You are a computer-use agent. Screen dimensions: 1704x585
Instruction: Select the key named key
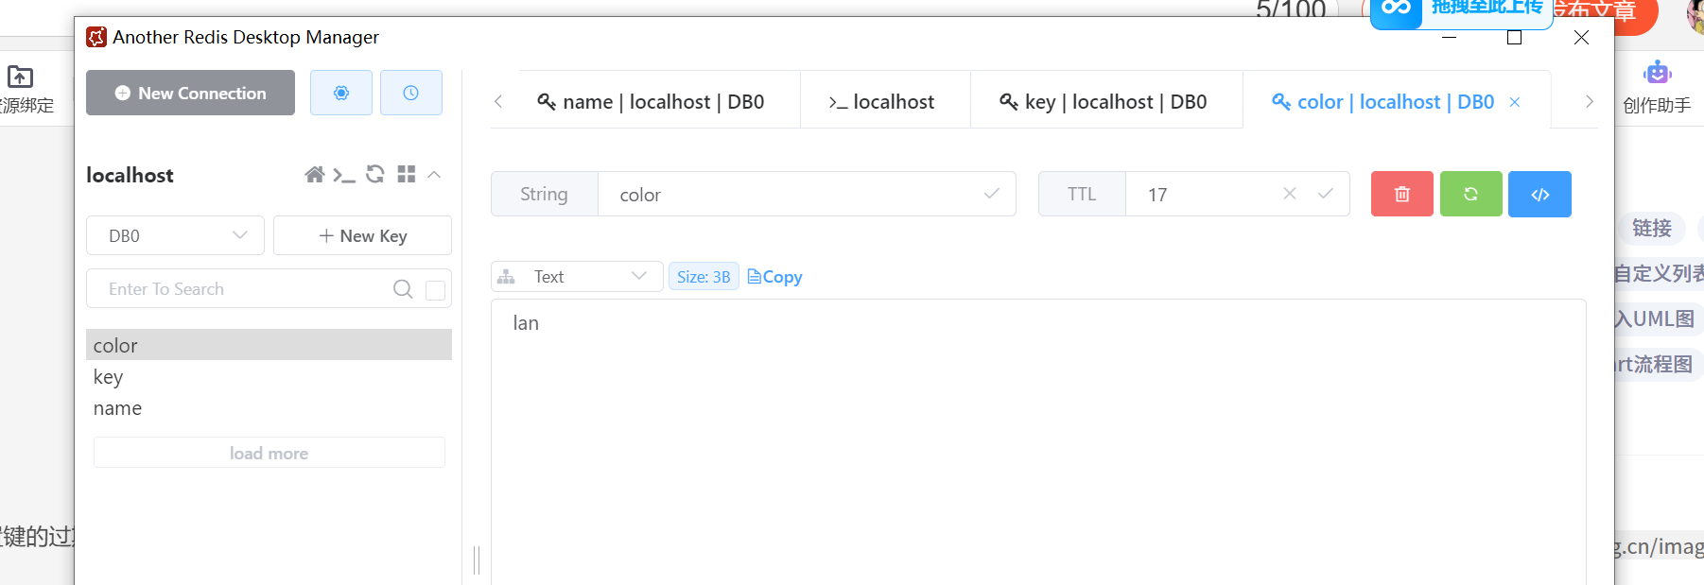269,376
